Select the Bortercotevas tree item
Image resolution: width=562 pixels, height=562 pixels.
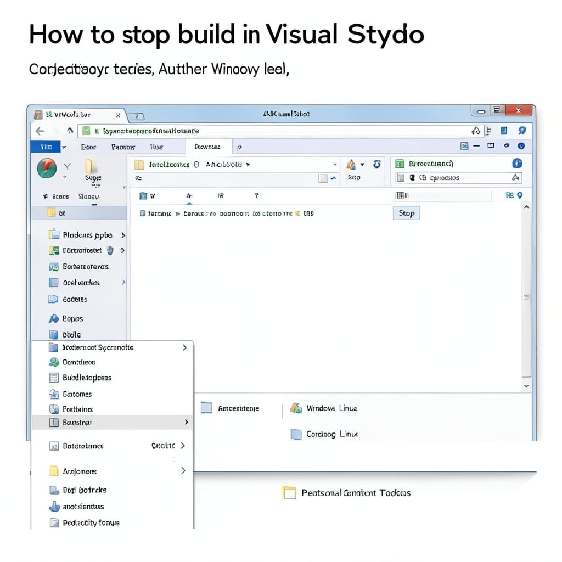[85, 267]
